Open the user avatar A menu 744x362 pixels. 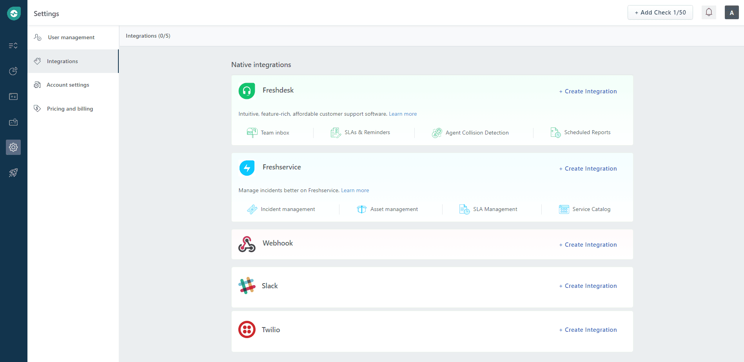point(731,13)
